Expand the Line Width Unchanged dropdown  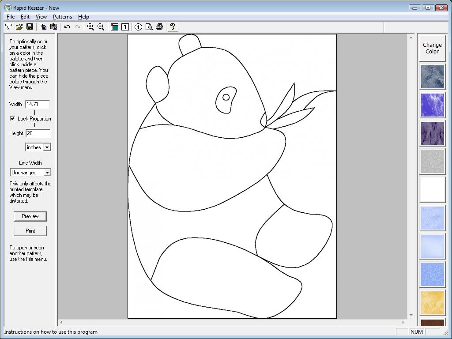[x=47, y=173]
